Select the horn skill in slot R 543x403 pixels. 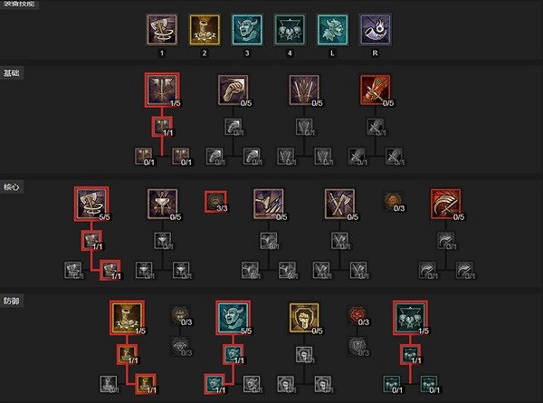375,30
